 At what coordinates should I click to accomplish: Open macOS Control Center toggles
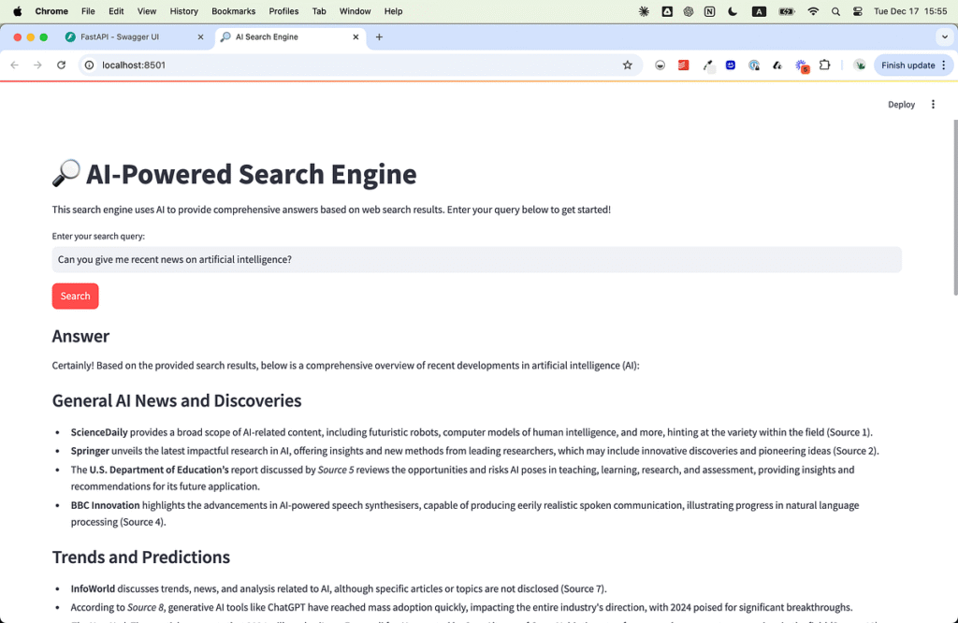(856, 11)
